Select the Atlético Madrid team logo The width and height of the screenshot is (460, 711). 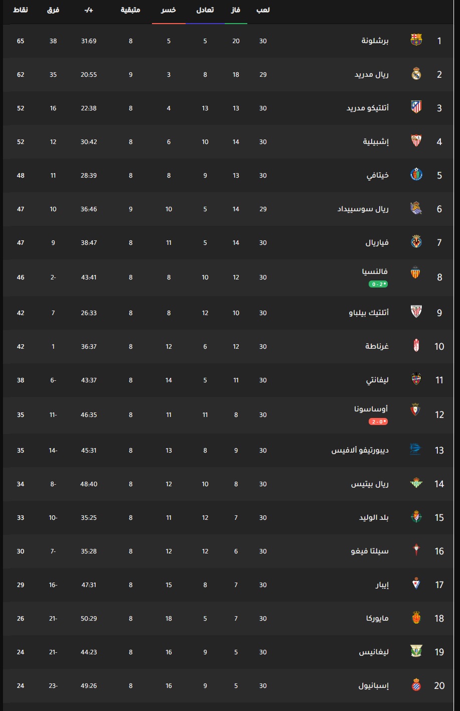(x=416, y=107)
